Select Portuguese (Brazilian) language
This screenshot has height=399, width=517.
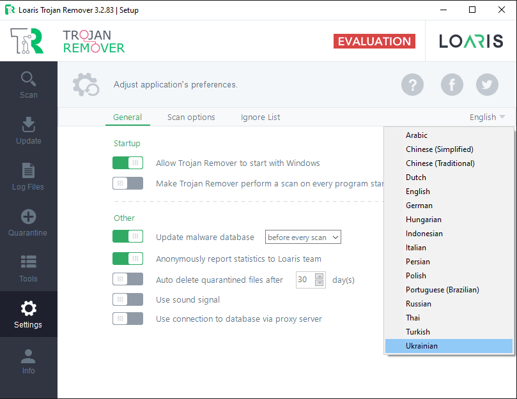pyautogui.click(x=449, y=290)
